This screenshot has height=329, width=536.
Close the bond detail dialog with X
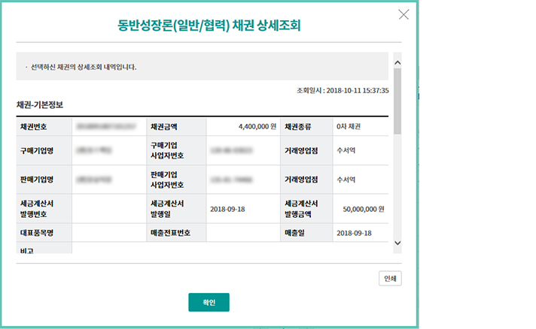pos(404,14)
